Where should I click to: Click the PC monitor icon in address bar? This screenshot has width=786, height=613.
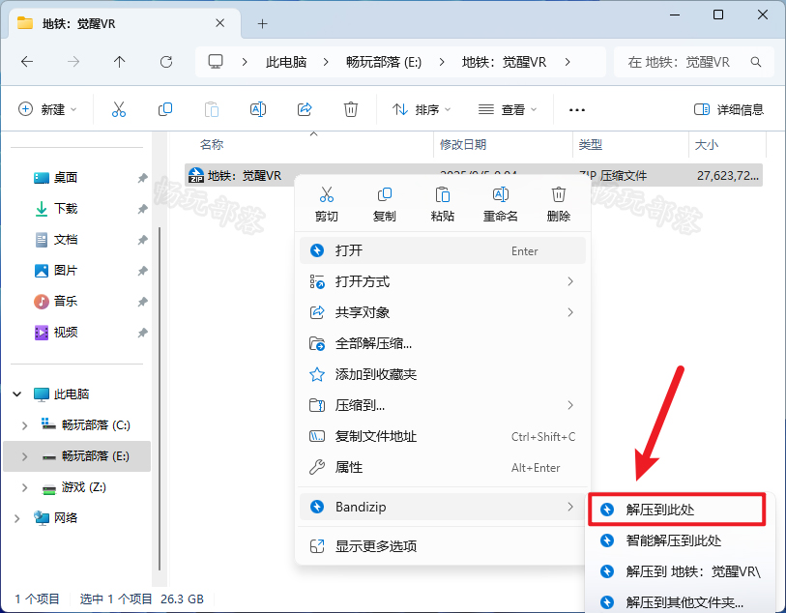(216, 62)
